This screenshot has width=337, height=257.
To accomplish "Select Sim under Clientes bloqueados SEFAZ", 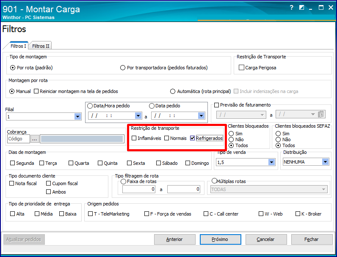I will tap(278, 134).
